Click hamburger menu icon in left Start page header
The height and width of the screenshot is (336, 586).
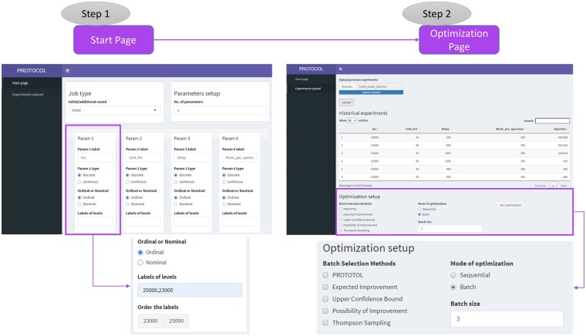[x=67, y=70]
